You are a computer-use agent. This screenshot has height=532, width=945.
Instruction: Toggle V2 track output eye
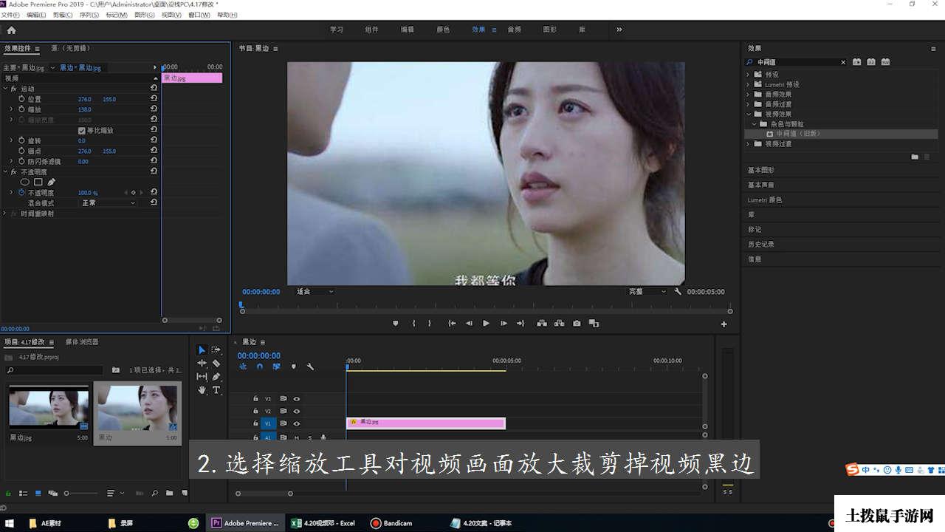click(x=297, y=411)
